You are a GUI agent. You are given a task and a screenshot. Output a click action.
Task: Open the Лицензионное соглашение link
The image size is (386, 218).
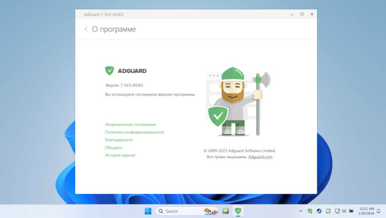coord(131,124)
